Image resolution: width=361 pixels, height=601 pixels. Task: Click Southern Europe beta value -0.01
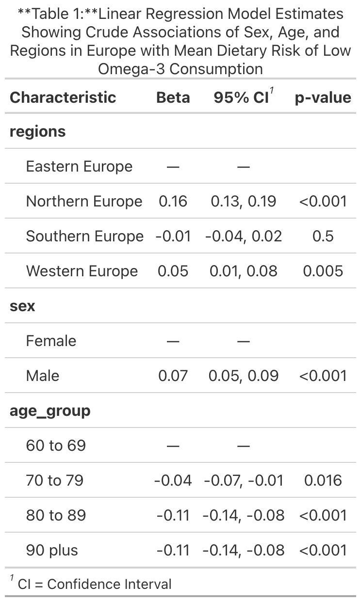173,236
